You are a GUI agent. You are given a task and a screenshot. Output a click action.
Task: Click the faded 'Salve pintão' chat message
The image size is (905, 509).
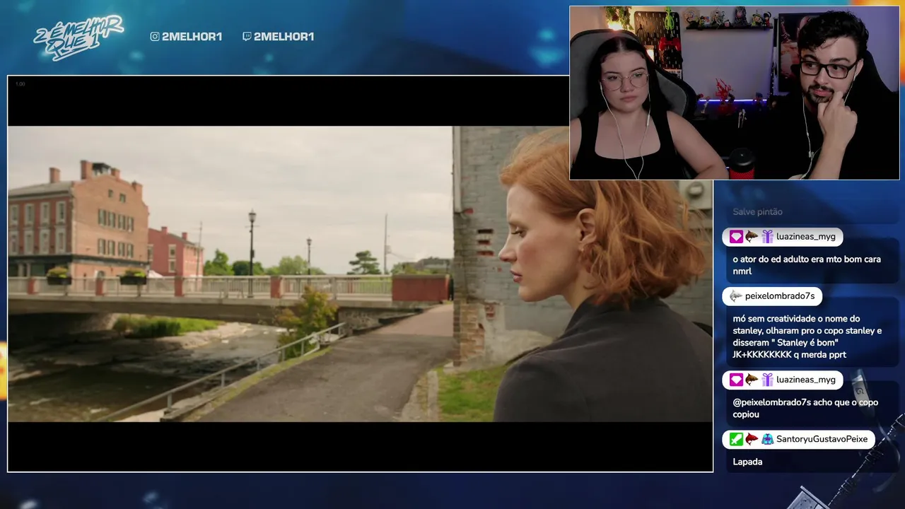click(x=757, y=211)
